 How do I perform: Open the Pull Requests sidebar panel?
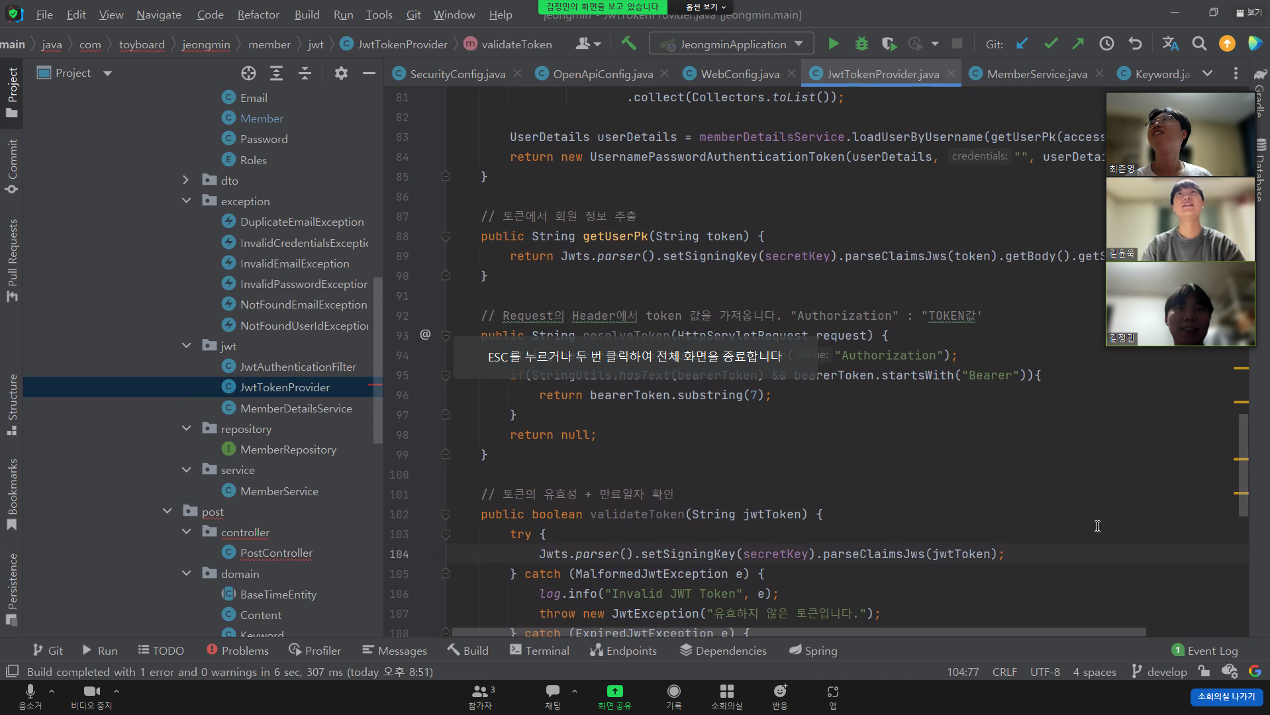(11, 260)
